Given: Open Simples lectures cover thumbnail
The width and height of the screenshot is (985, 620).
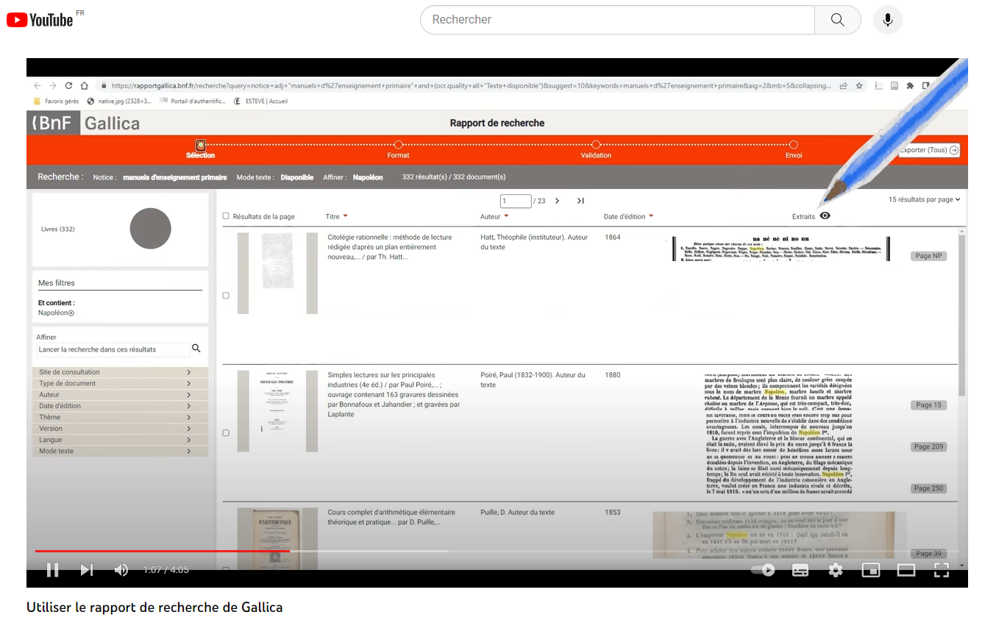Looking at the screenshot, I should coord(277,410).
